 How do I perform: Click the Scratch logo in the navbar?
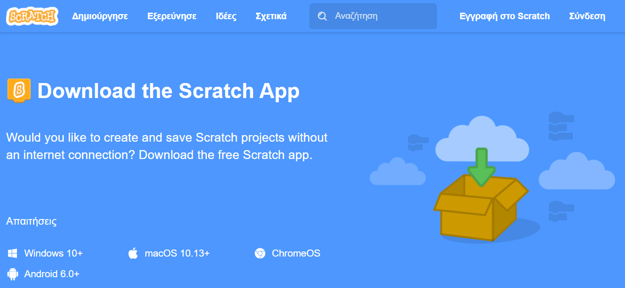point(32,16)
